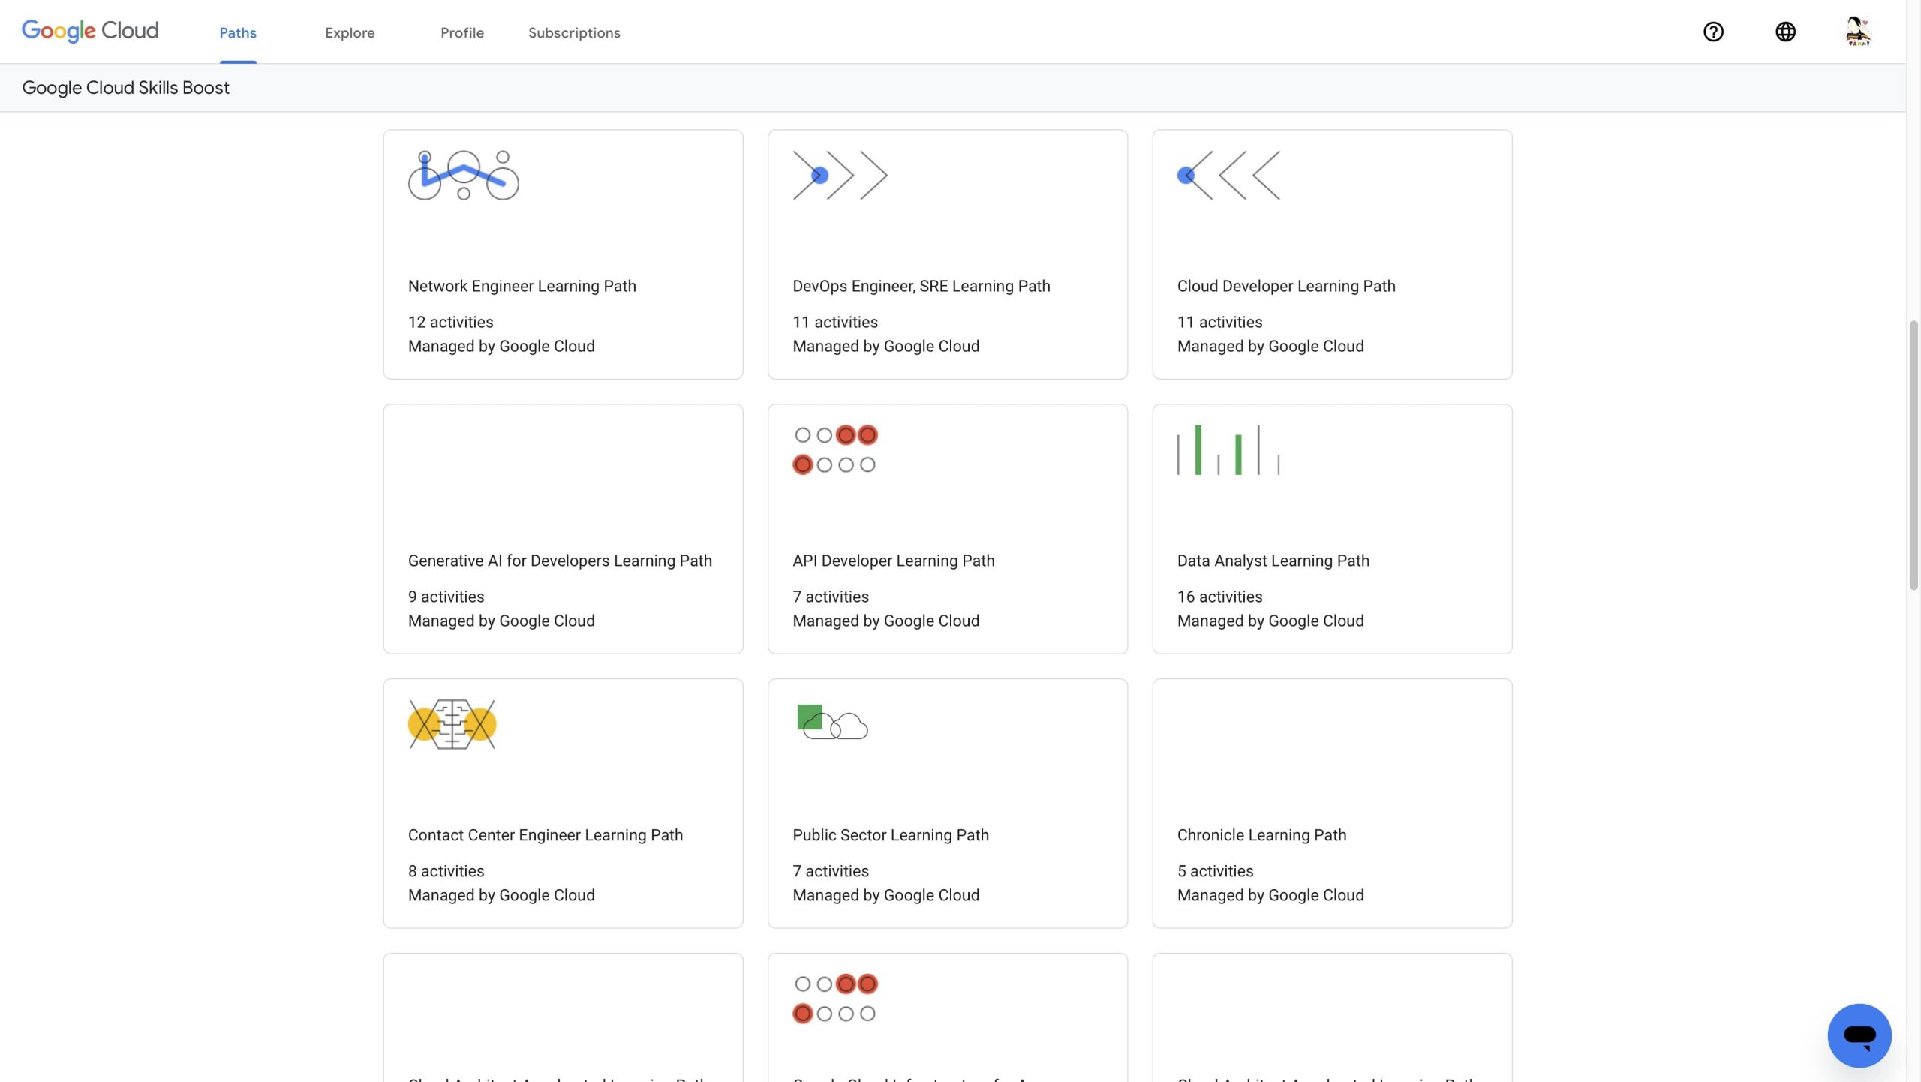This screenshot has height=1082, width=1921.
Task: Open the user profile avatar
Action: pos(1858,32)
